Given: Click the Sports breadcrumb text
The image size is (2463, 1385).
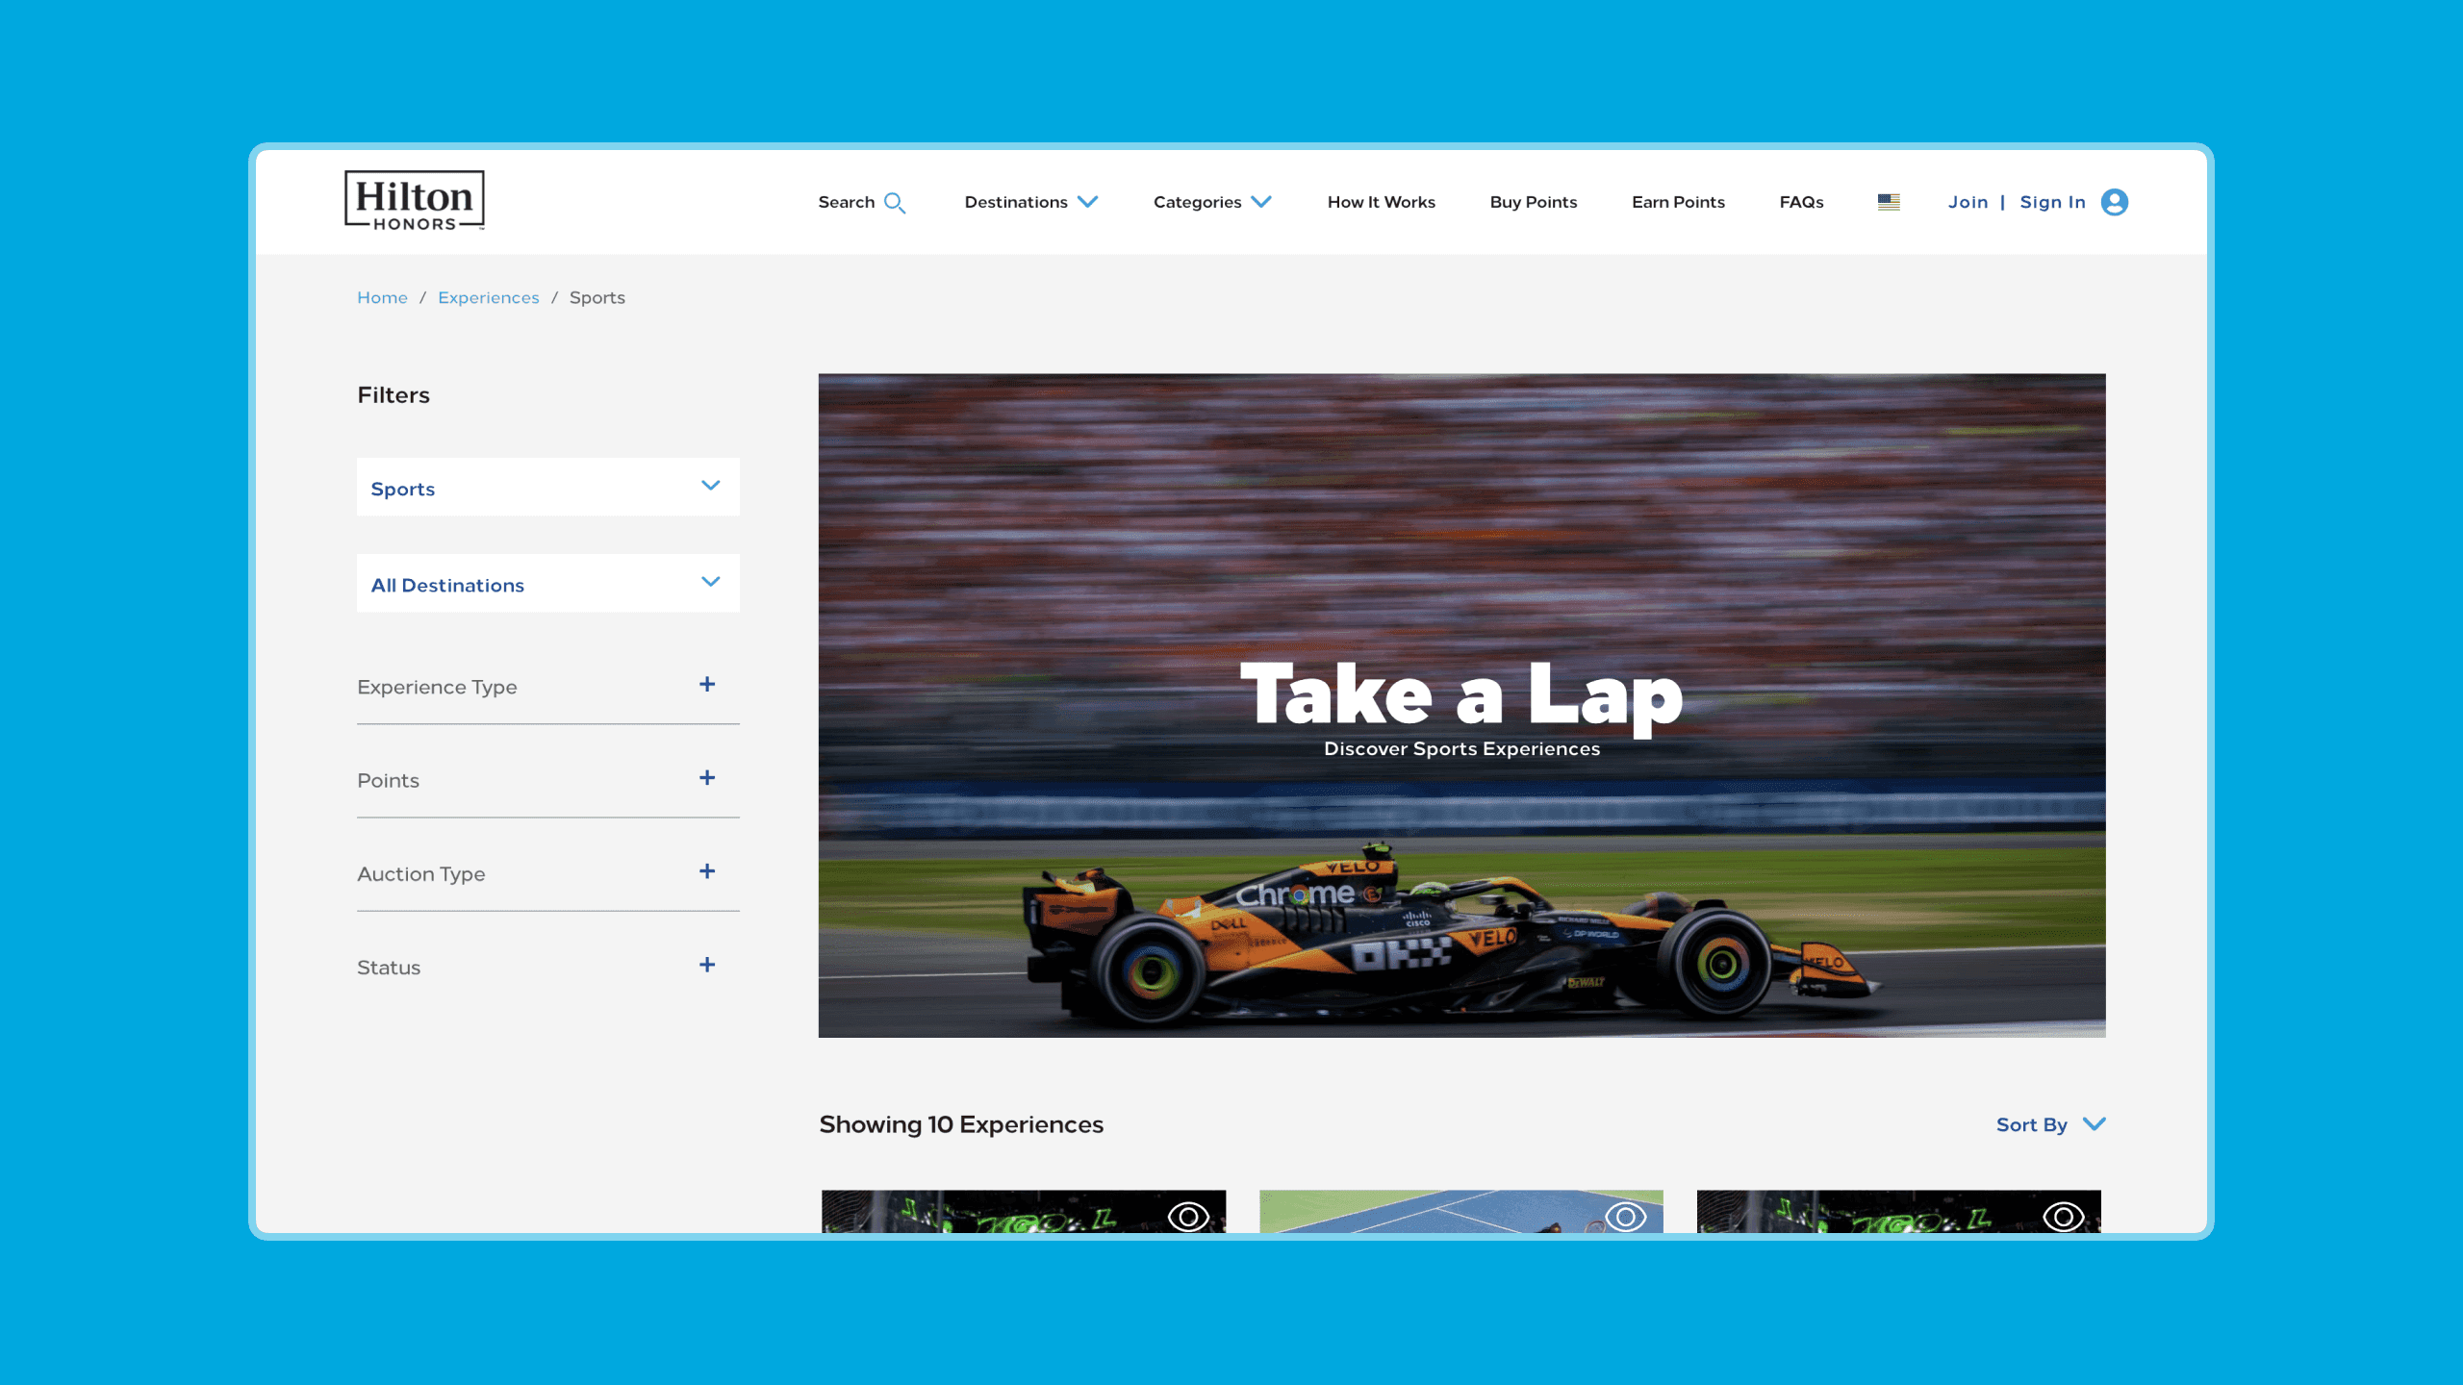Looking at the screenshot, I should pos(597,297).
